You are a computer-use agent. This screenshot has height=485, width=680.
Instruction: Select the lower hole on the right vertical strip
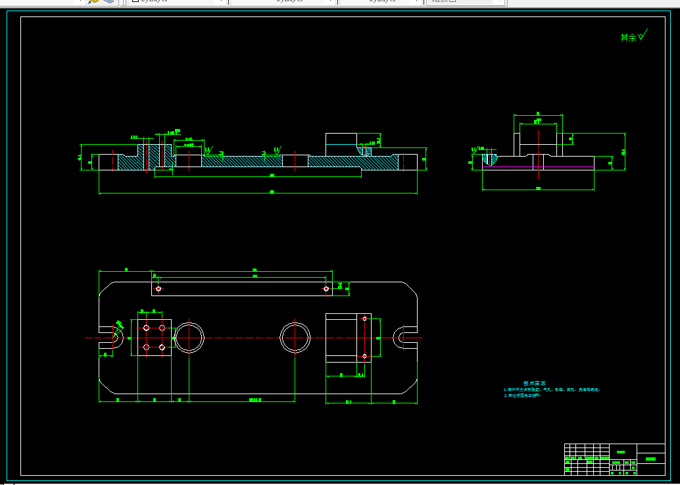pos(364,356)
